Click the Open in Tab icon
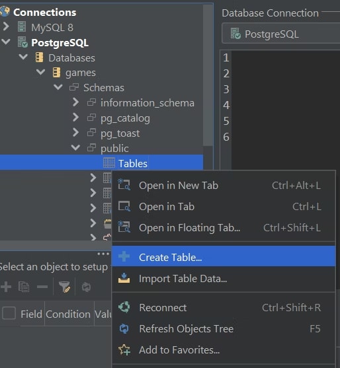Image resolution: width=340 pixels, height=368 pixels. click(124, 206)
